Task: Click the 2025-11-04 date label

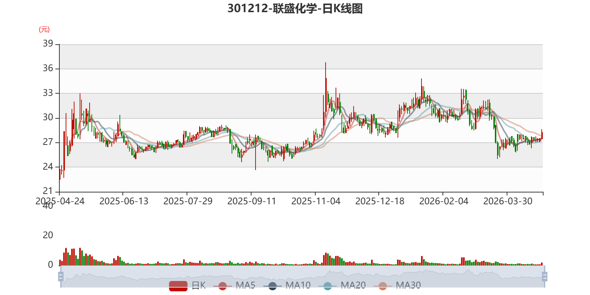Action: (x=316, y=201)
